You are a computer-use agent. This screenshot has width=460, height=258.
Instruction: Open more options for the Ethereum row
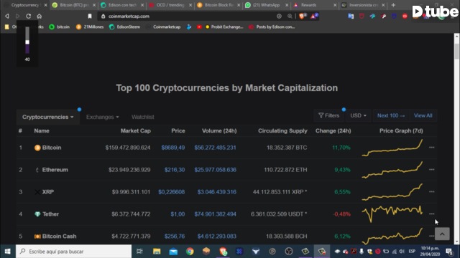[x=431, y=170]
